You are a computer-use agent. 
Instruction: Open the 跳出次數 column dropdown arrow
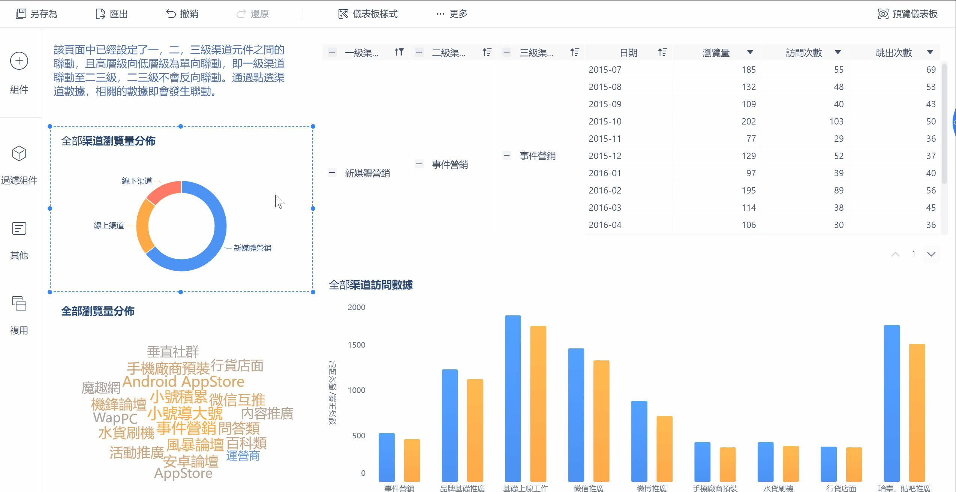(x=930, y=52)
